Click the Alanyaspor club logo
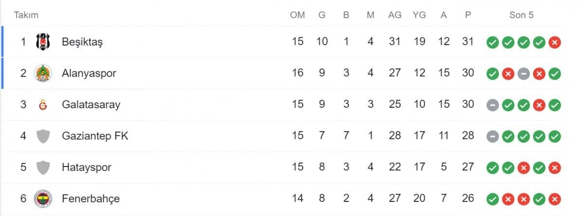 43,73
